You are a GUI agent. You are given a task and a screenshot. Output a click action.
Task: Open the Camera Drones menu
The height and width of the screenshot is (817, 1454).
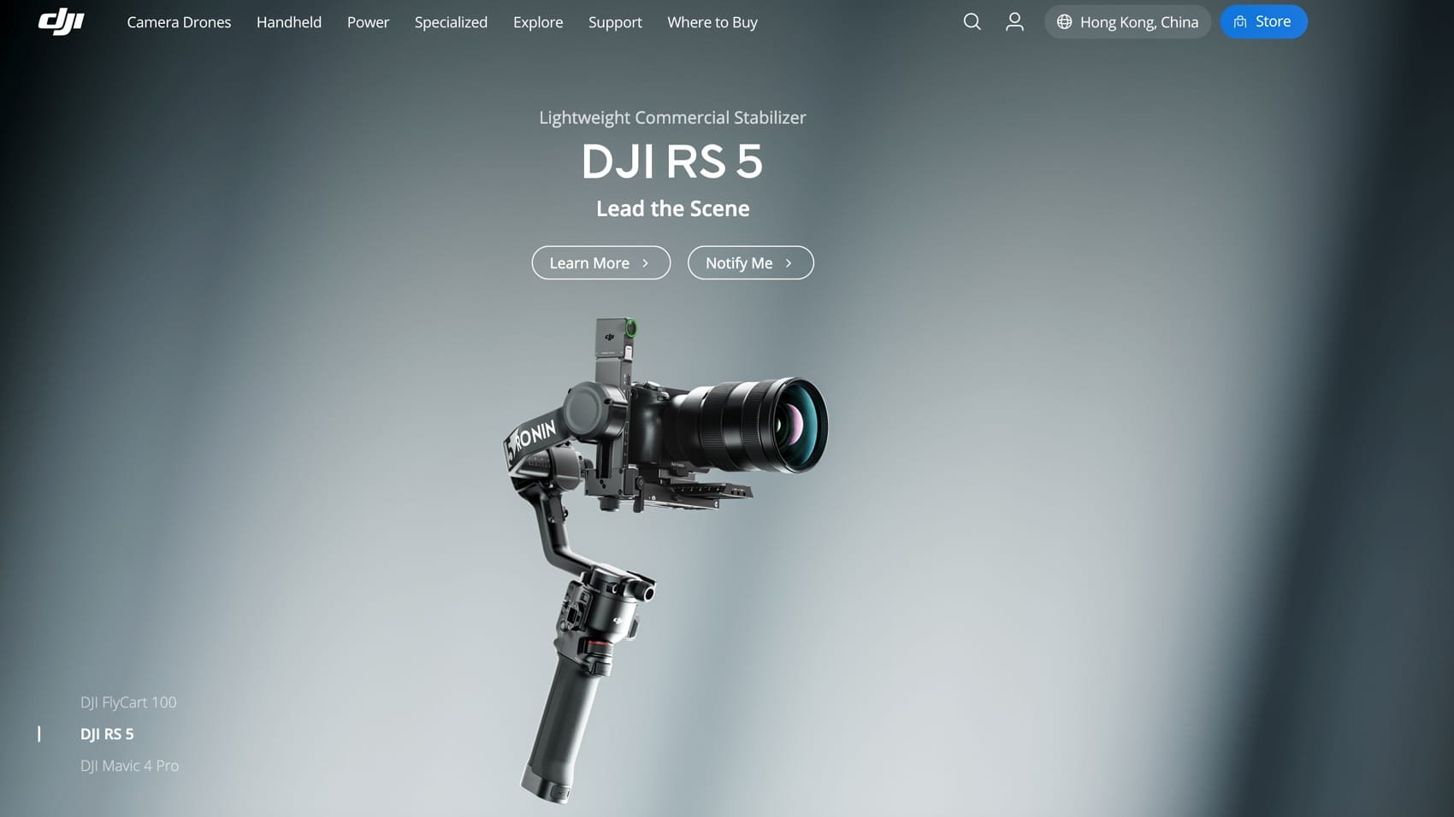(x=179, y=22)
